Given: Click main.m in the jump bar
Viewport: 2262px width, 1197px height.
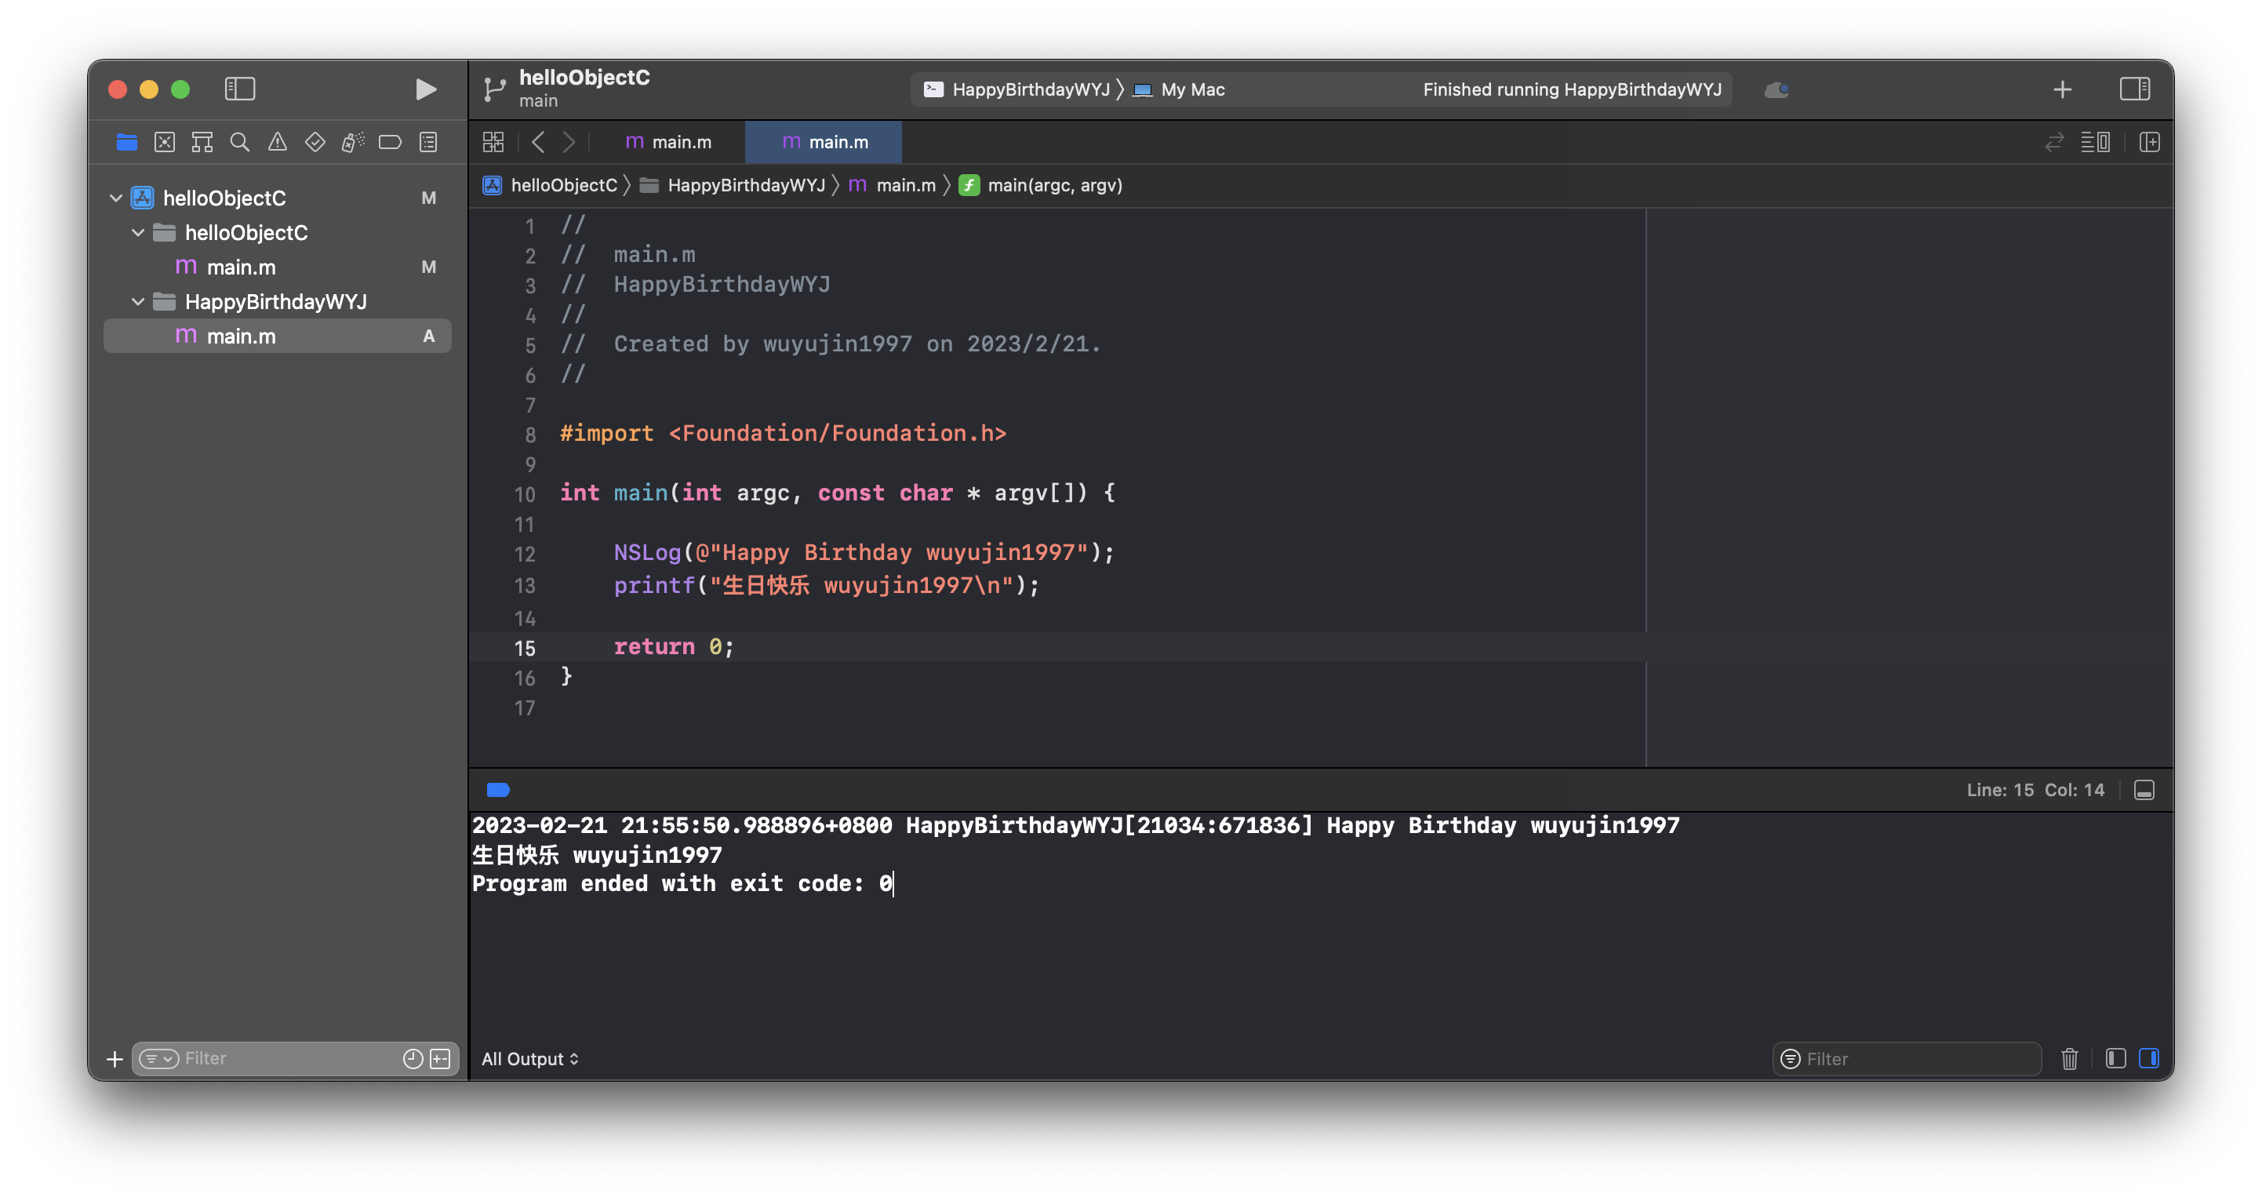Looking at the screenshot, I should (892, 185).
